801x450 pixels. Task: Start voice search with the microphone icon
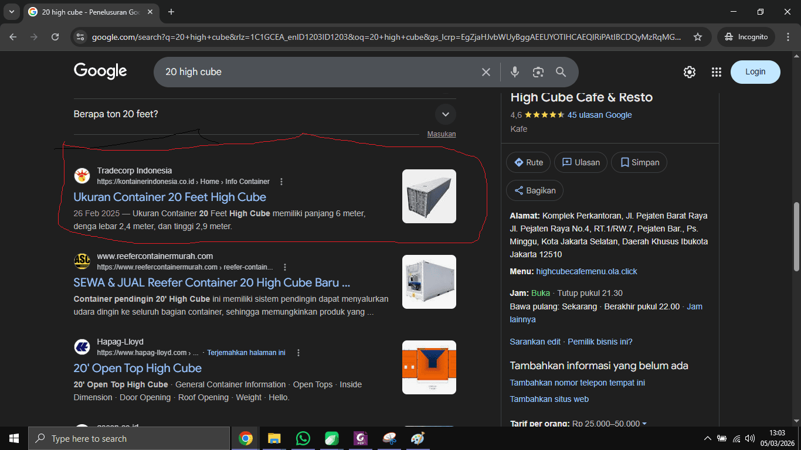click(514, 72)
